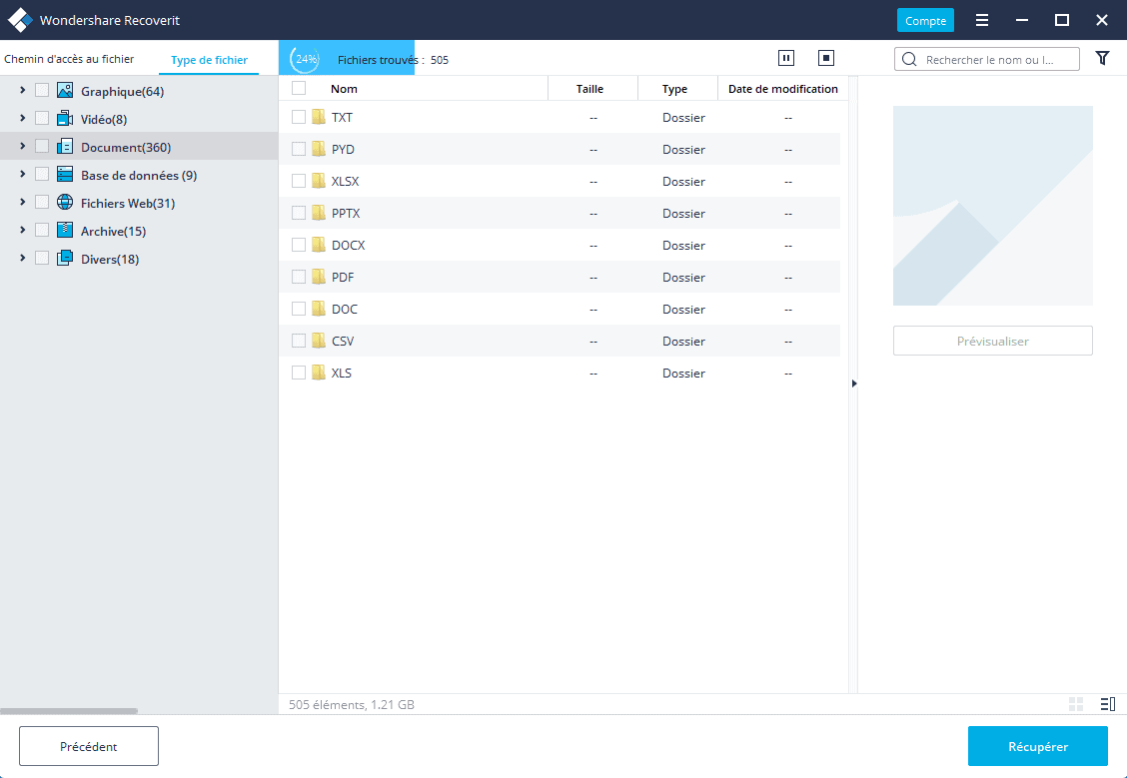The image size is (1127, 778).
Task: Switch to Chemin d'accès au fichier tab
Action: pos(69,59)
